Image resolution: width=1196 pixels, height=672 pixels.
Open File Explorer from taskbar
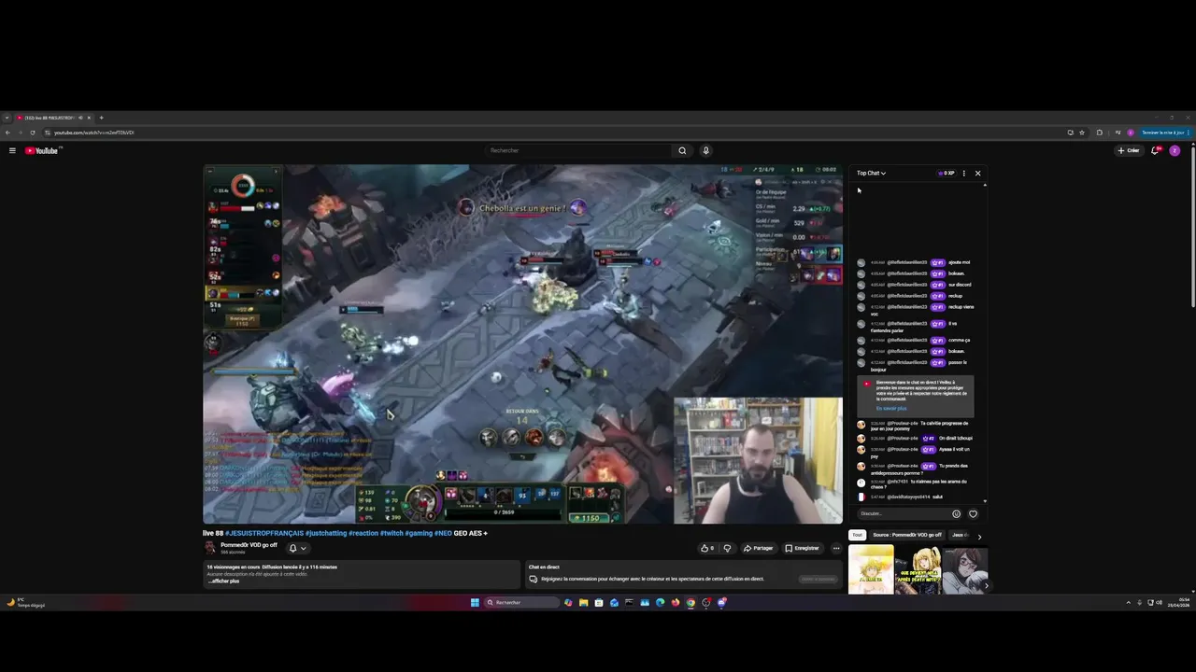pos(583,602)
